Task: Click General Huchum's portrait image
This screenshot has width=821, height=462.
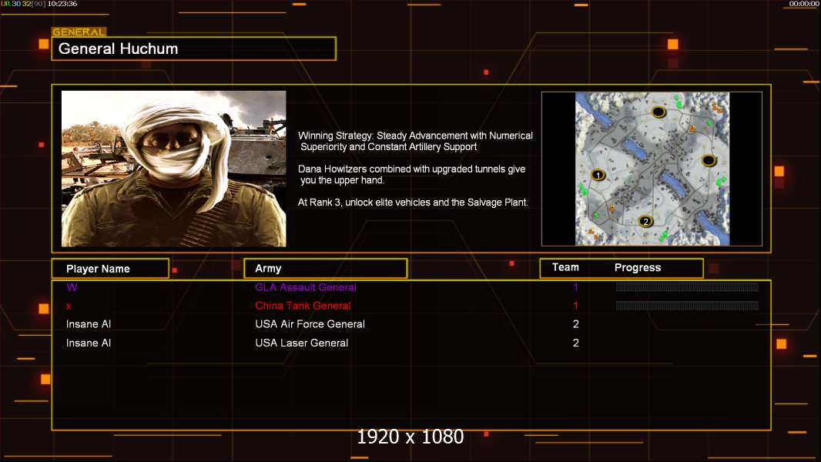Action: pyautogui.click(x=173, y=169)
